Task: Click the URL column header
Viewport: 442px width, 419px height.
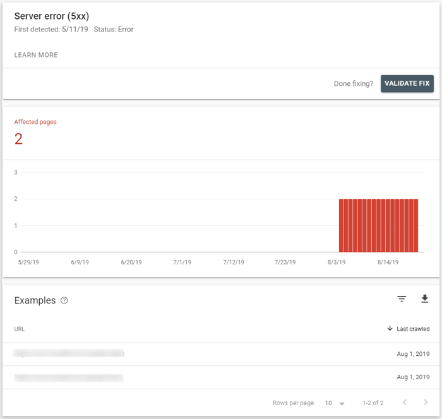Action: tap(20, 329)
